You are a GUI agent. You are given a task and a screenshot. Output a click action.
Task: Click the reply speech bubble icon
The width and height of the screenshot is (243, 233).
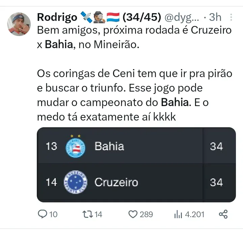coord(42,214)
